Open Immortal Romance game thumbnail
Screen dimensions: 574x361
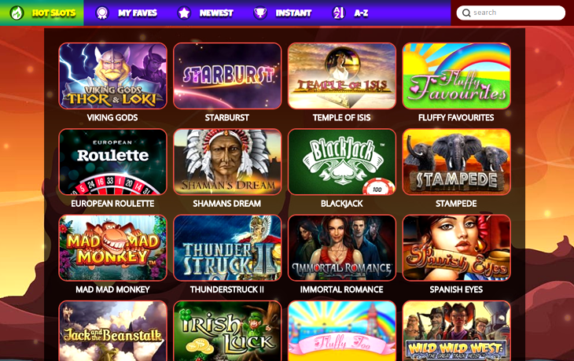coord(342,248)
